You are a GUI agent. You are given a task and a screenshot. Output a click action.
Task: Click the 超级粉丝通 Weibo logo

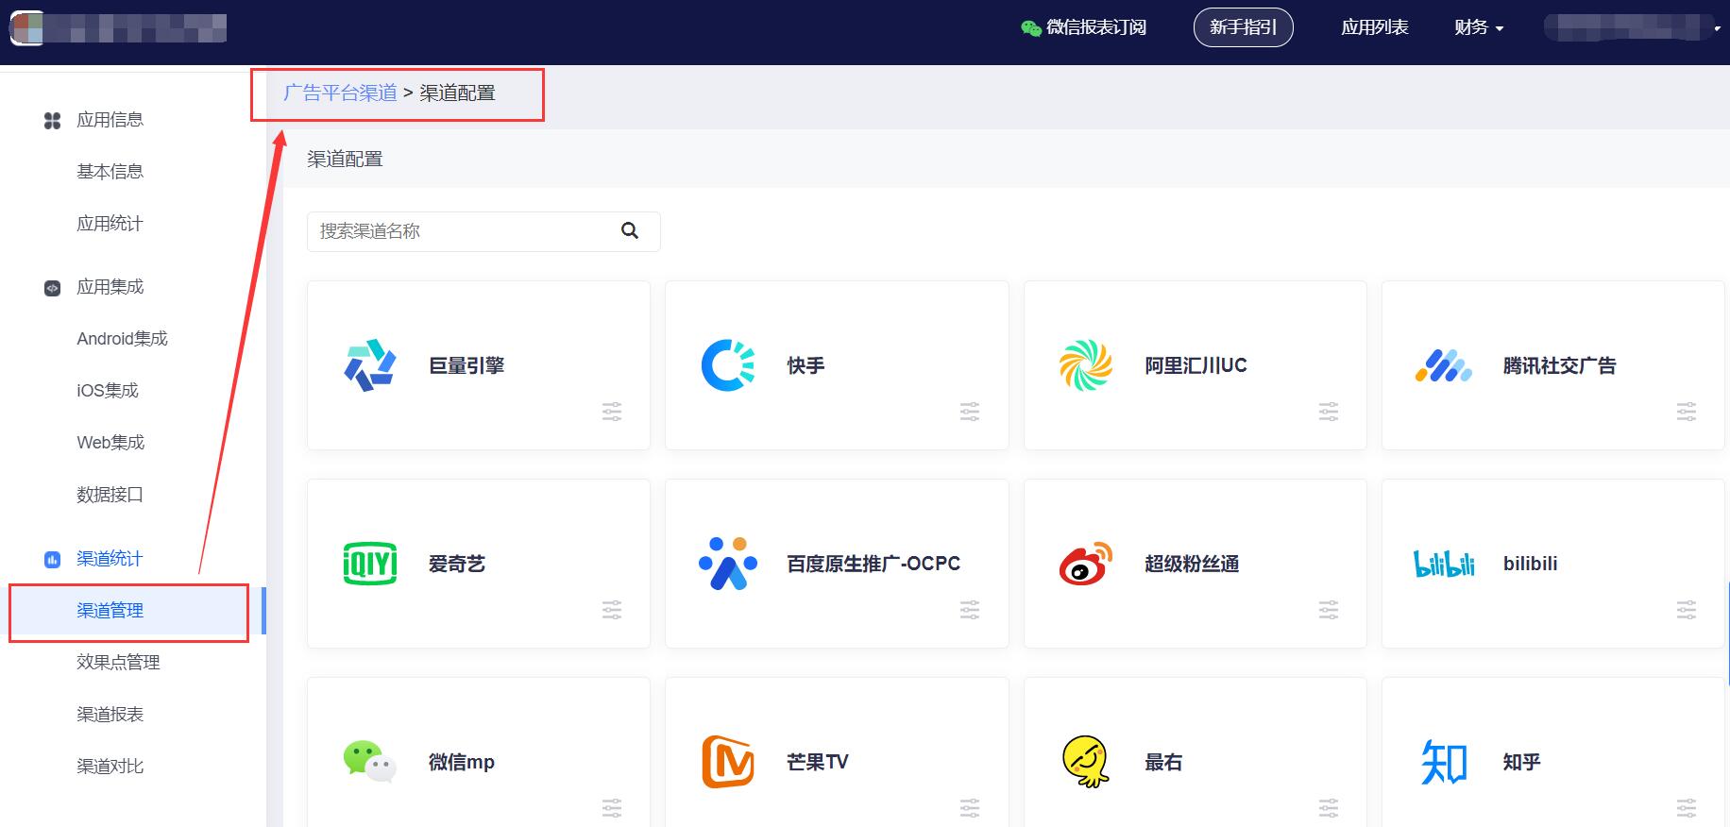1086,564
